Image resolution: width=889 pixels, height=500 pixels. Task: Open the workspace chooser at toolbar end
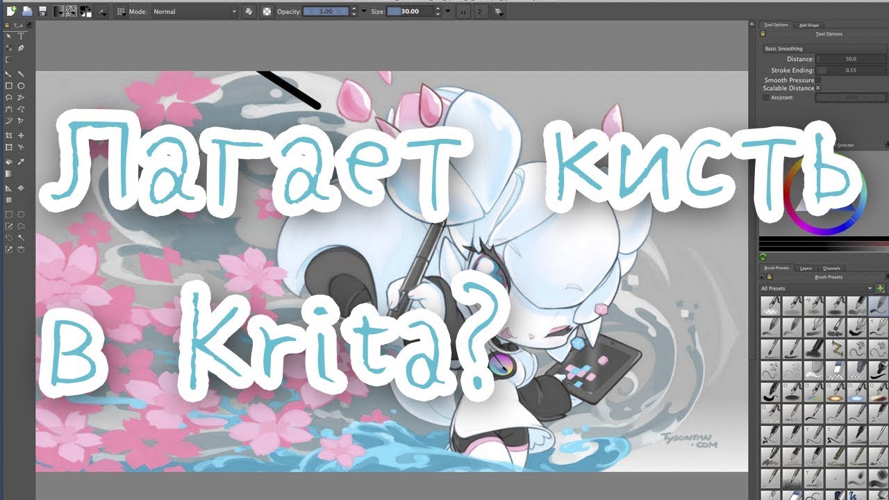[499, 12]
